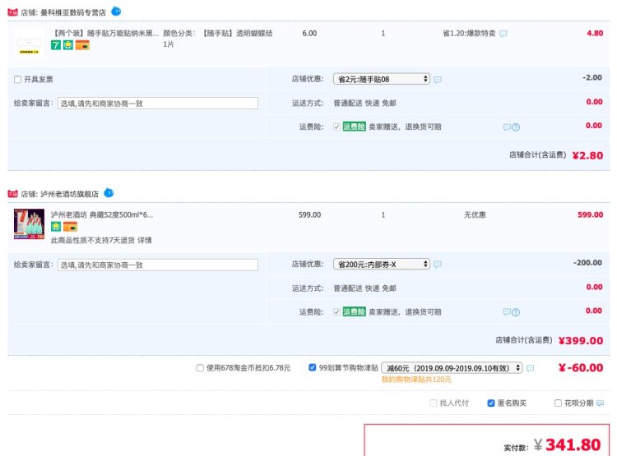Click green 7-day return badge under 随手贴 item
The height and width of the screenshot is (456, 617).
pyautogui.click(x=56, y=45)
